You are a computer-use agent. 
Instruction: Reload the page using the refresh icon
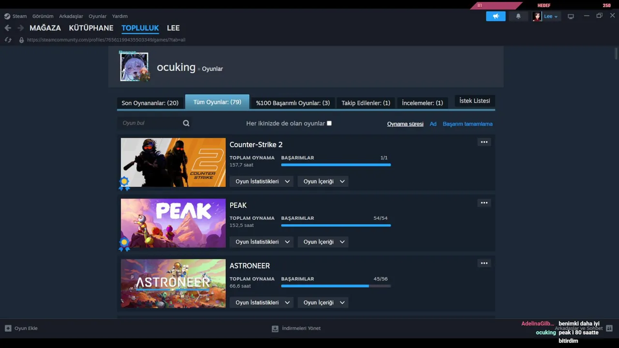[8, 40]
